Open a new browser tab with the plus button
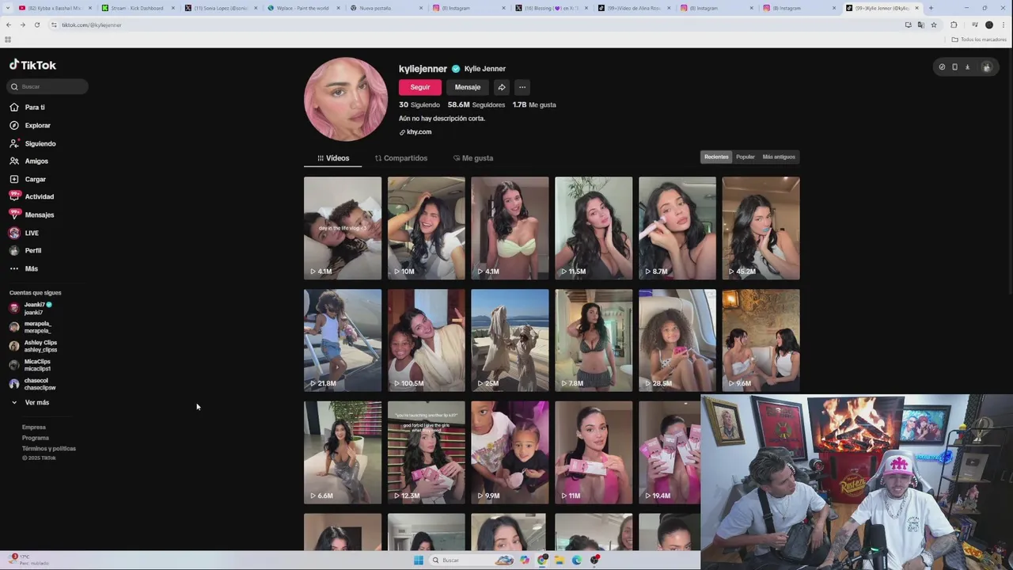This screenshot has height=570, width=1013. click(931, 8)
